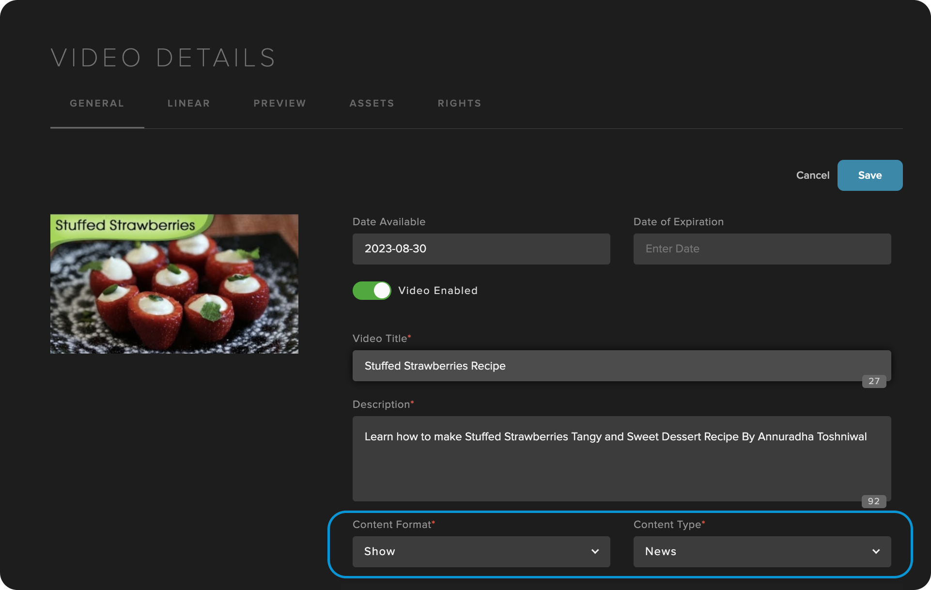Open the Content Type dropdown

click(762, 552)
